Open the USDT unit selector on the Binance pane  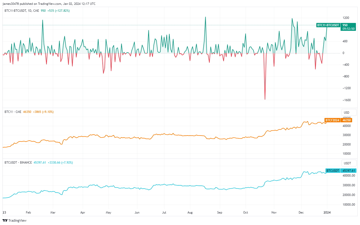click(349, 163)
